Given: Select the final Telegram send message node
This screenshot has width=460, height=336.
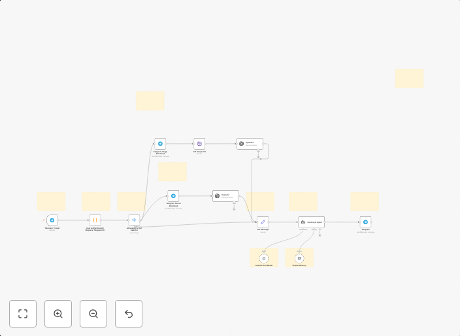Looking at the screenshot, I should click(365, 222).
